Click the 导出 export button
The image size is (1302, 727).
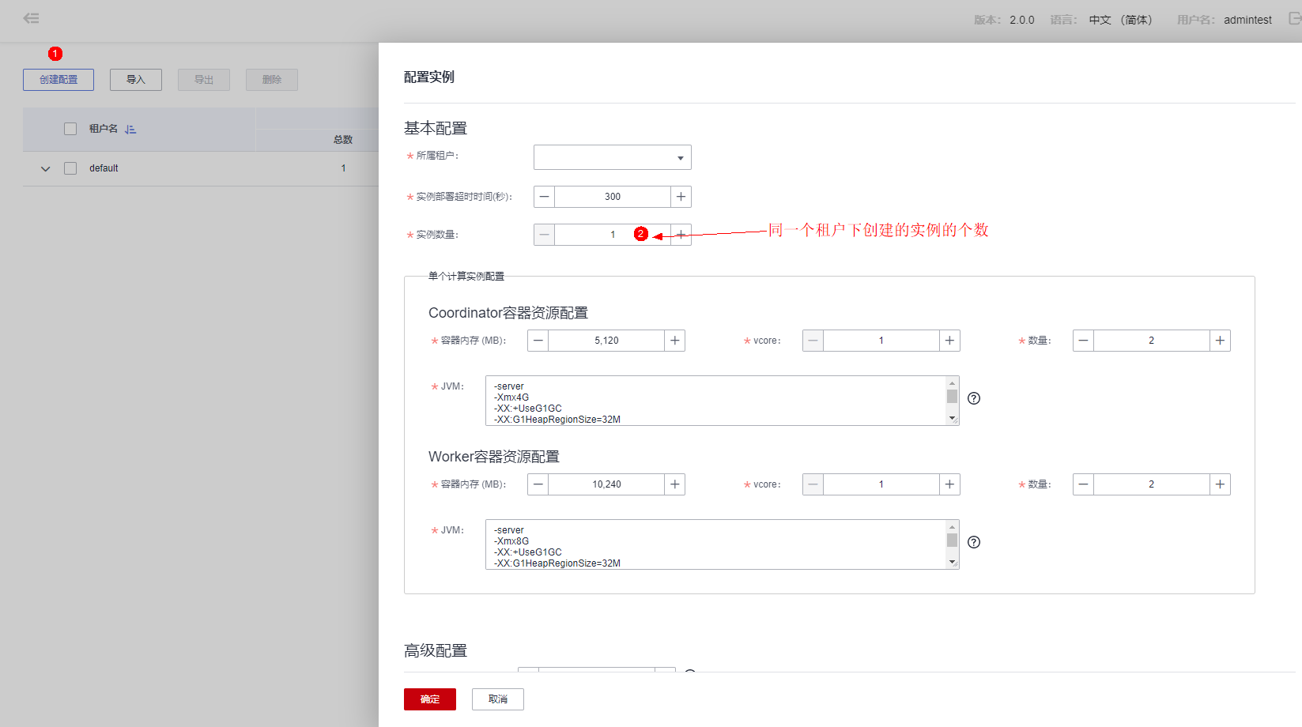[204, 80]
